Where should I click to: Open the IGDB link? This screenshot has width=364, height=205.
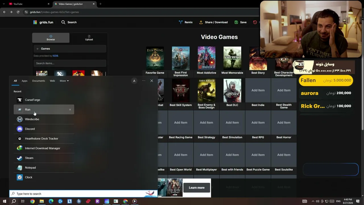point(55,56)
